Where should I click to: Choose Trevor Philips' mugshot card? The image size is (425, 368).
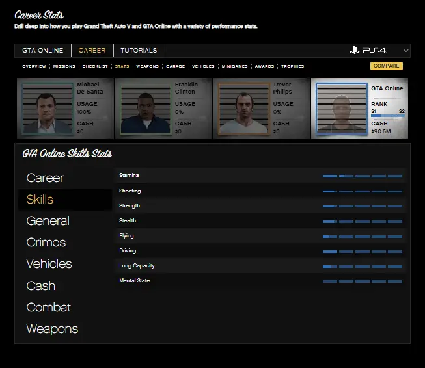pos(261,109)
